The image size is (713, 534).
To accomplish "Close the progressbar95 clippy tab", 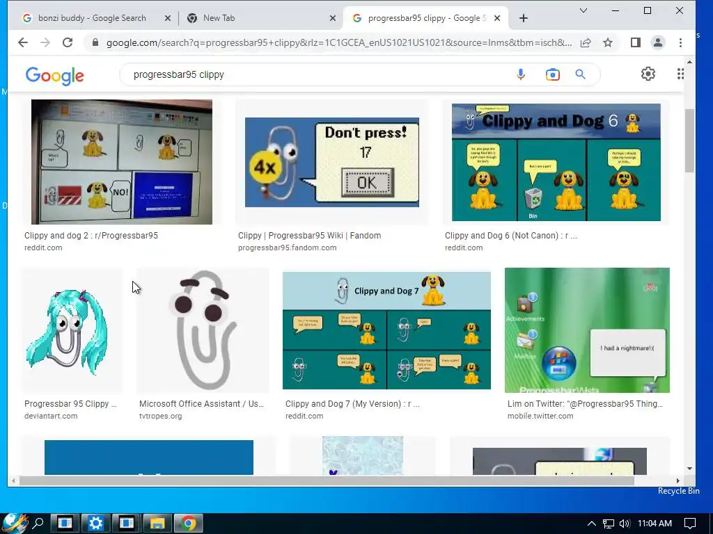I will coord(497,18).
